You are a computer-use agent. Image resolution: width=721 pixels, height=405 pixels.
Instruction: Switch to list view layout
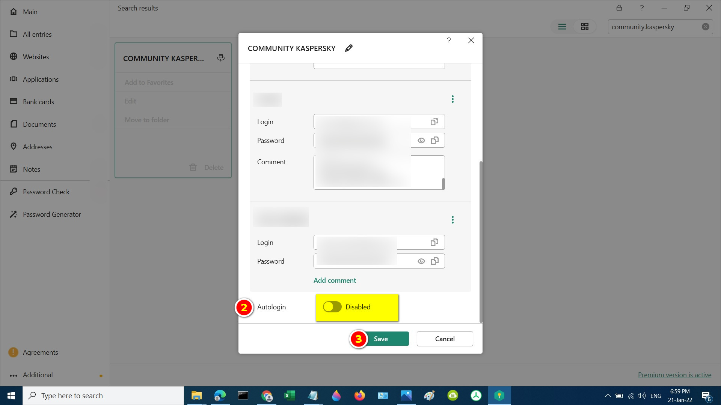point(562,27)
